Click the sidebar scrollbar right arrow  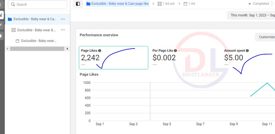(x=67, y=49)
